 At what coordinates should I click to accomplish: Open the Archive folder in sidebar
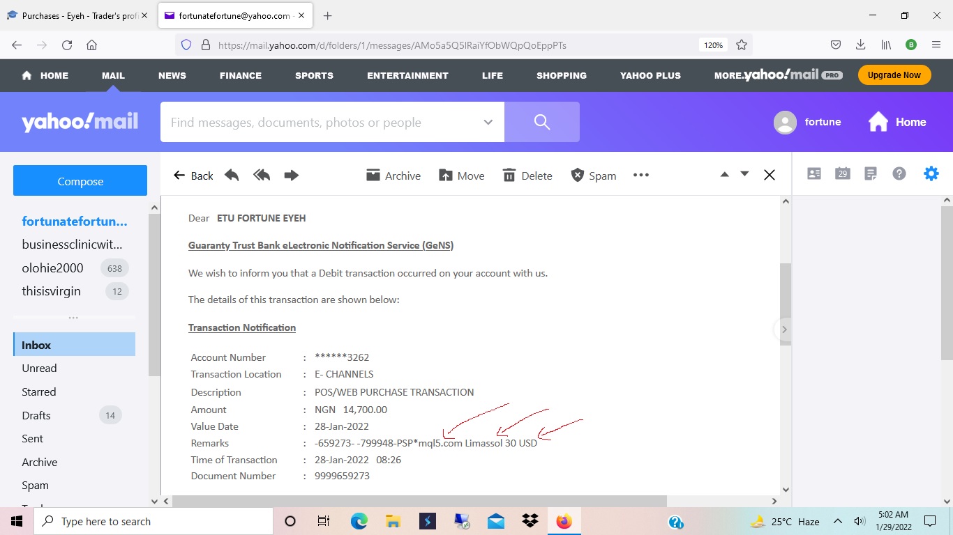pyautogui.click(x=39, y=462)
